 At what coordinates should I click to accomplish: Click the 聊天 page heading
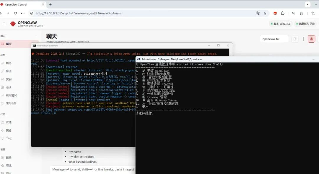(51, 36)
